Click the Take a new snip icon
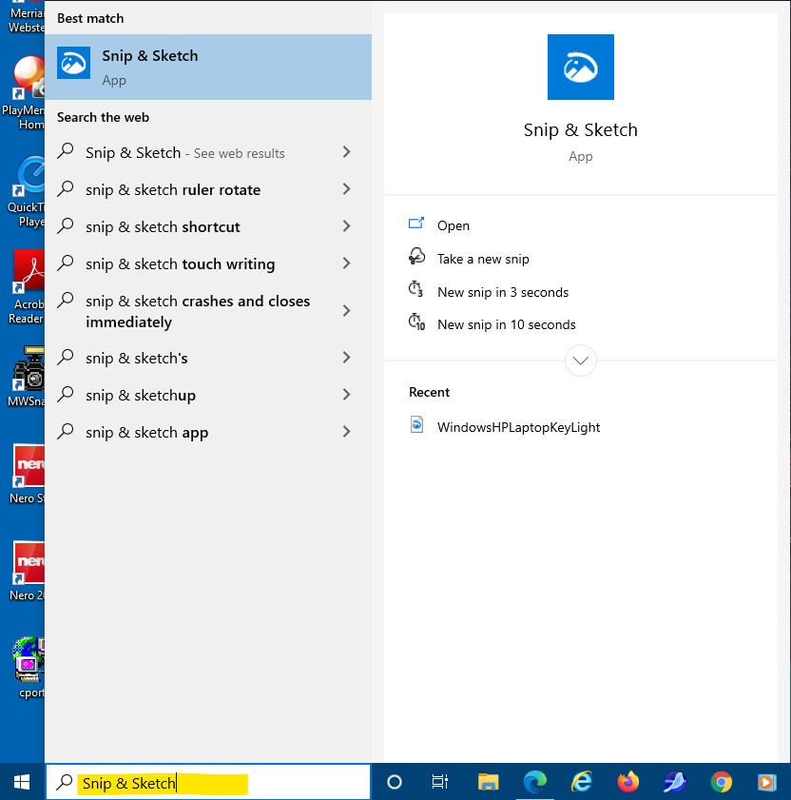Screen dimensions: 791x800 pos(416,257)
